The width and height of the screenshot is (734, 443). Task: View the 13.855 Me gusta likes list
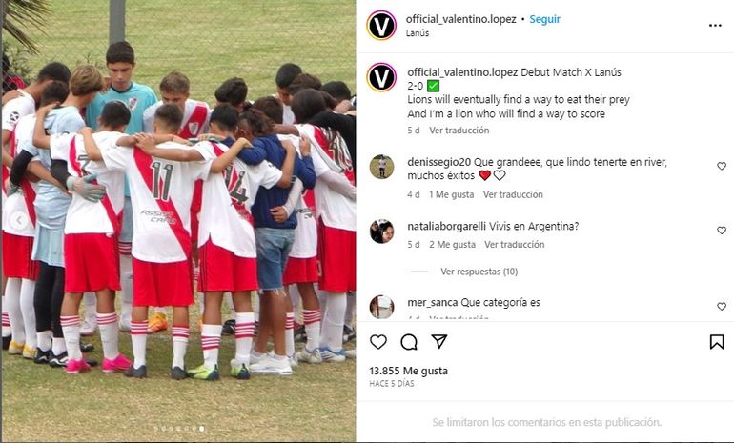[x=408, y=371]
